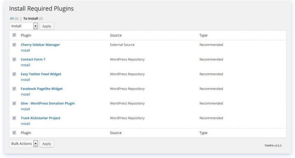Click the bottom Plugin column footer label
This screenshot has height=158, width=295.
click(26, 133)
